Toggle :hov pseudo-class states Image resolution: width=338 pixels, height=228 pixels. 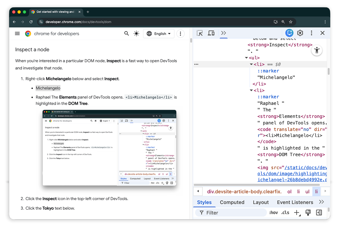click(x=273, y=213)
